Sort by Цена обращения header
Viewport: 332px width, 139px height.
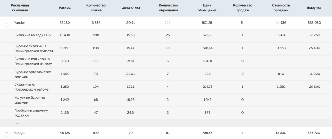pos(207,8)
